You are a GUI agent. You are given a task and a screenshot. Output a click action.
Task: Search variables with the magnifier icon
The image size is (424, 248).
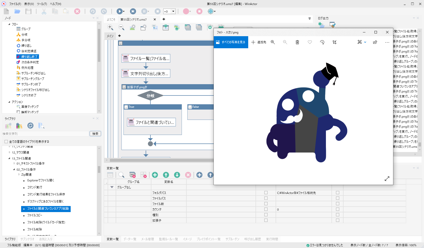click(121, 175)
